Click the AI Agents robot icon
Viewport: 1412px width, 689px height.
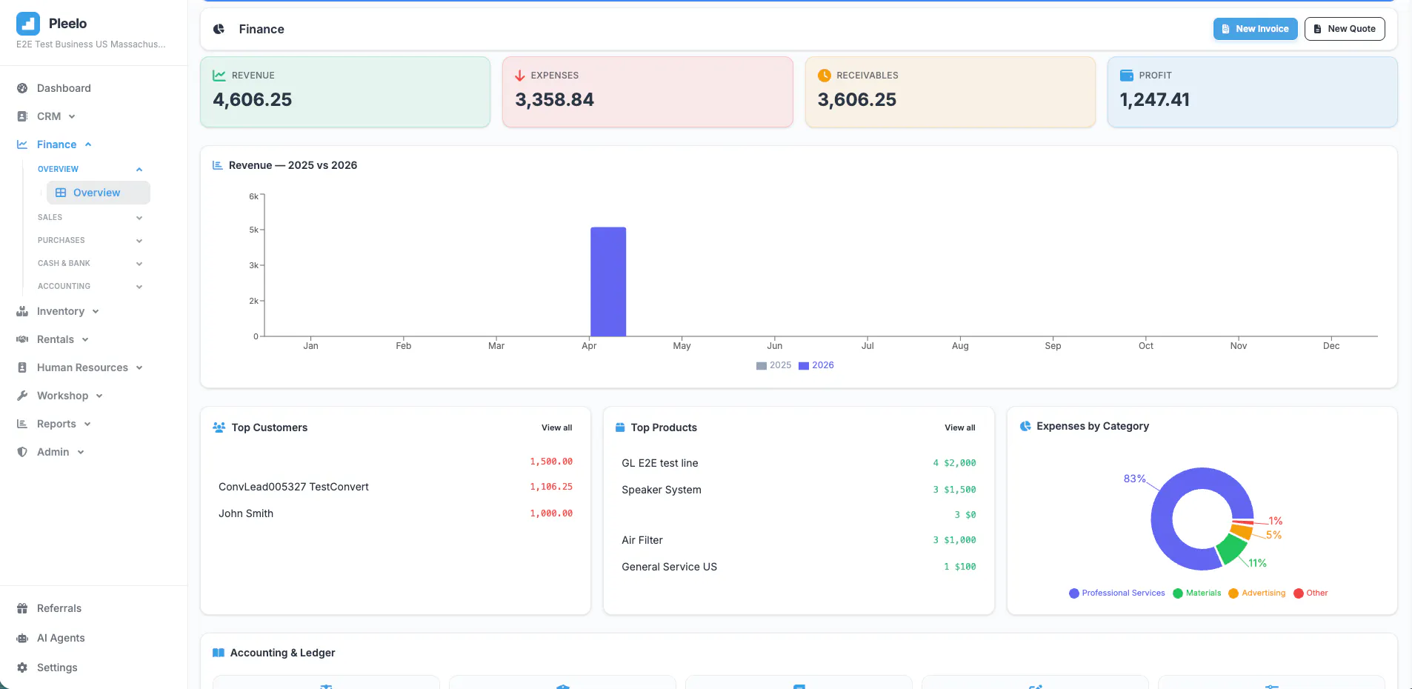(x=22, y=638)
